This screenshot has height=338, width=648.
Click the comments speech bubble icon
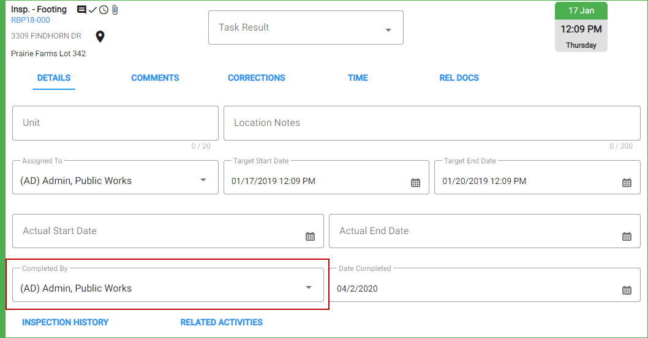tap(81, 10)
